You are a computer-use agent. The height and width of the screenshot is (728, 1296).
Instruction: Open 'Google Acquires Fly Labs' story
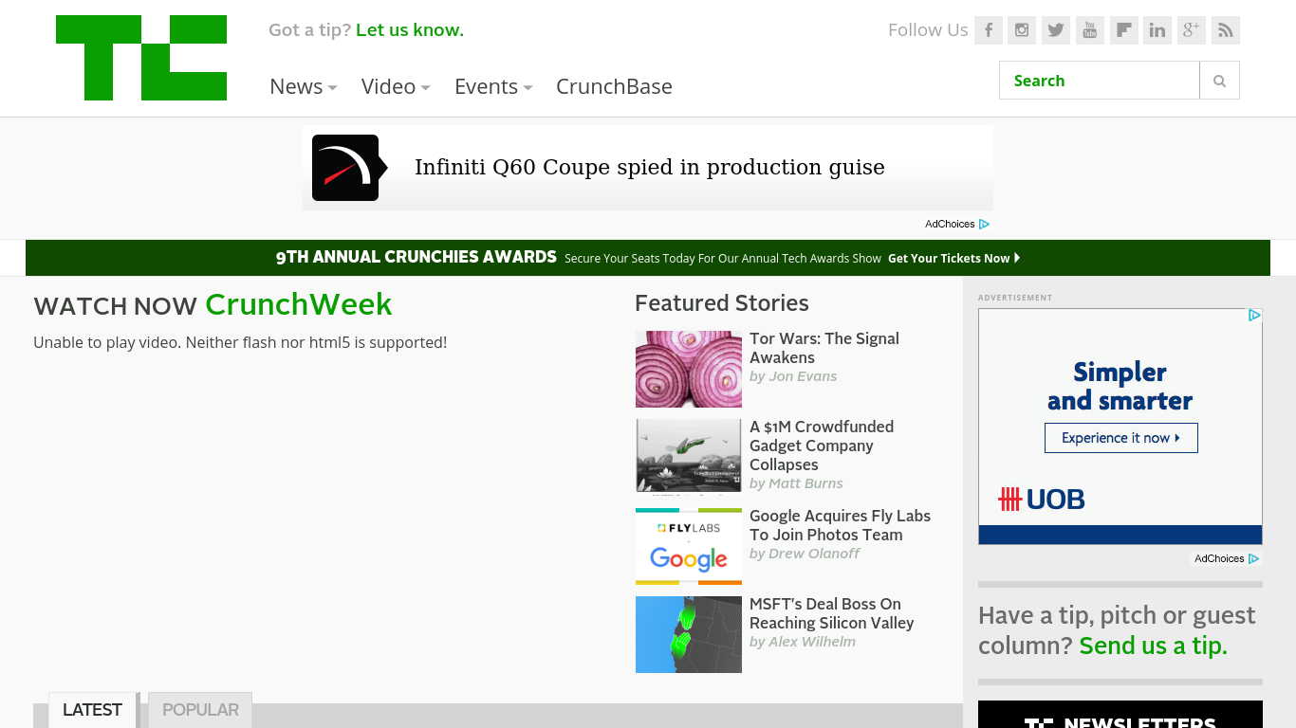[x=840, y=525]
